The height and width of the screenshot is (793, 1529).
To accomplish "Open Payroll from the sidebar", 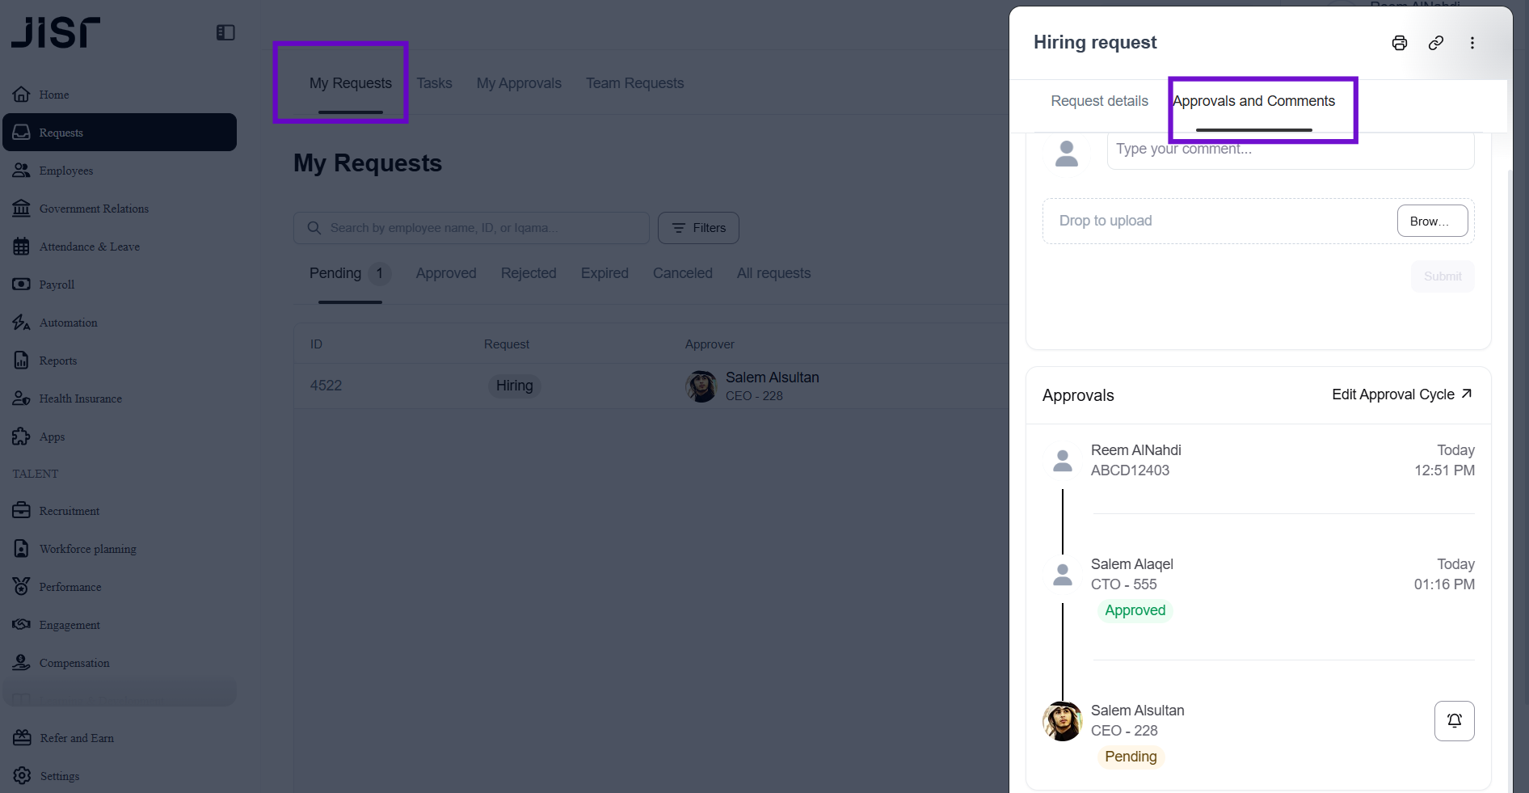I will click(57, 285).
